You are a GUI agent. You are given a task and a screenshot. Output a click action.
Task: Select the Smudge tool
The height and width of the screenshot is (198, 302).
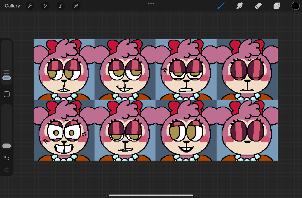[x=239, y=6]
